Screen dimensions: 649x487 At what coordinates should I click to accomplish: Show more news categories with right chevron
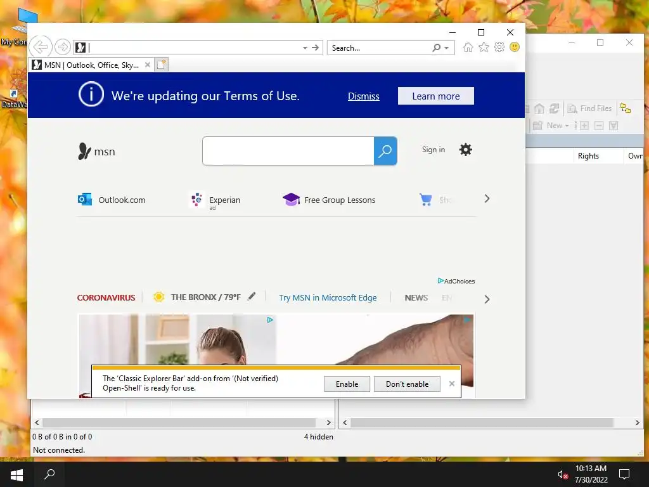pyautogui.click(x=487, y=299)
